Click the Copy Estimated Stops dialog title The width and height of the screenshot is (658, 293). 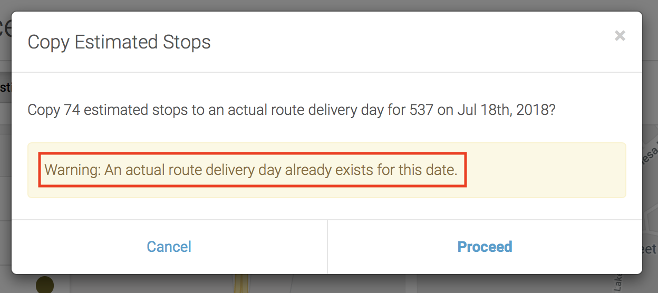coord(119,42)
